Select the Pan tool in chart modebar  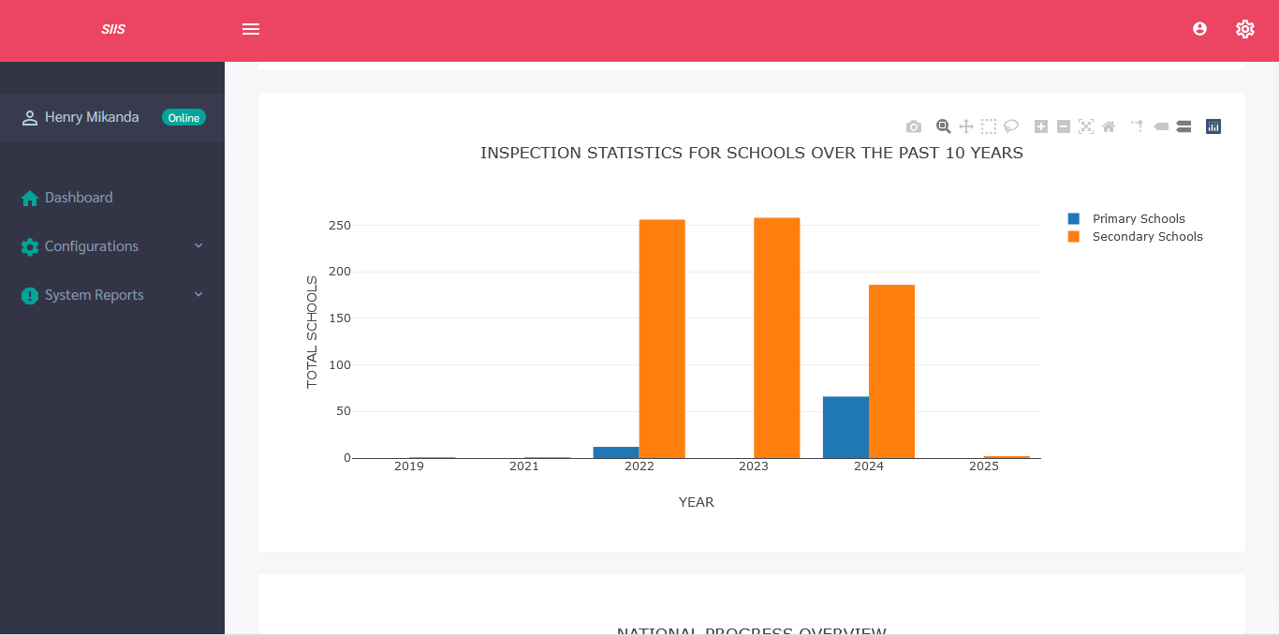click(966, 126)
